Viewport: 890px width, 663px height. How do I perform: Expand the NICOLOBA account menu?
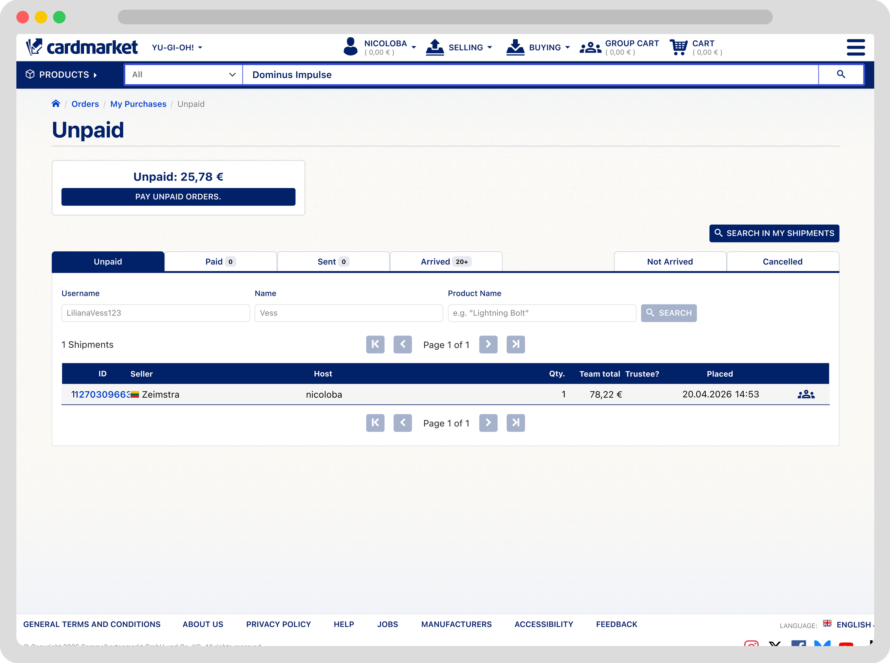[x=385, y=47]
